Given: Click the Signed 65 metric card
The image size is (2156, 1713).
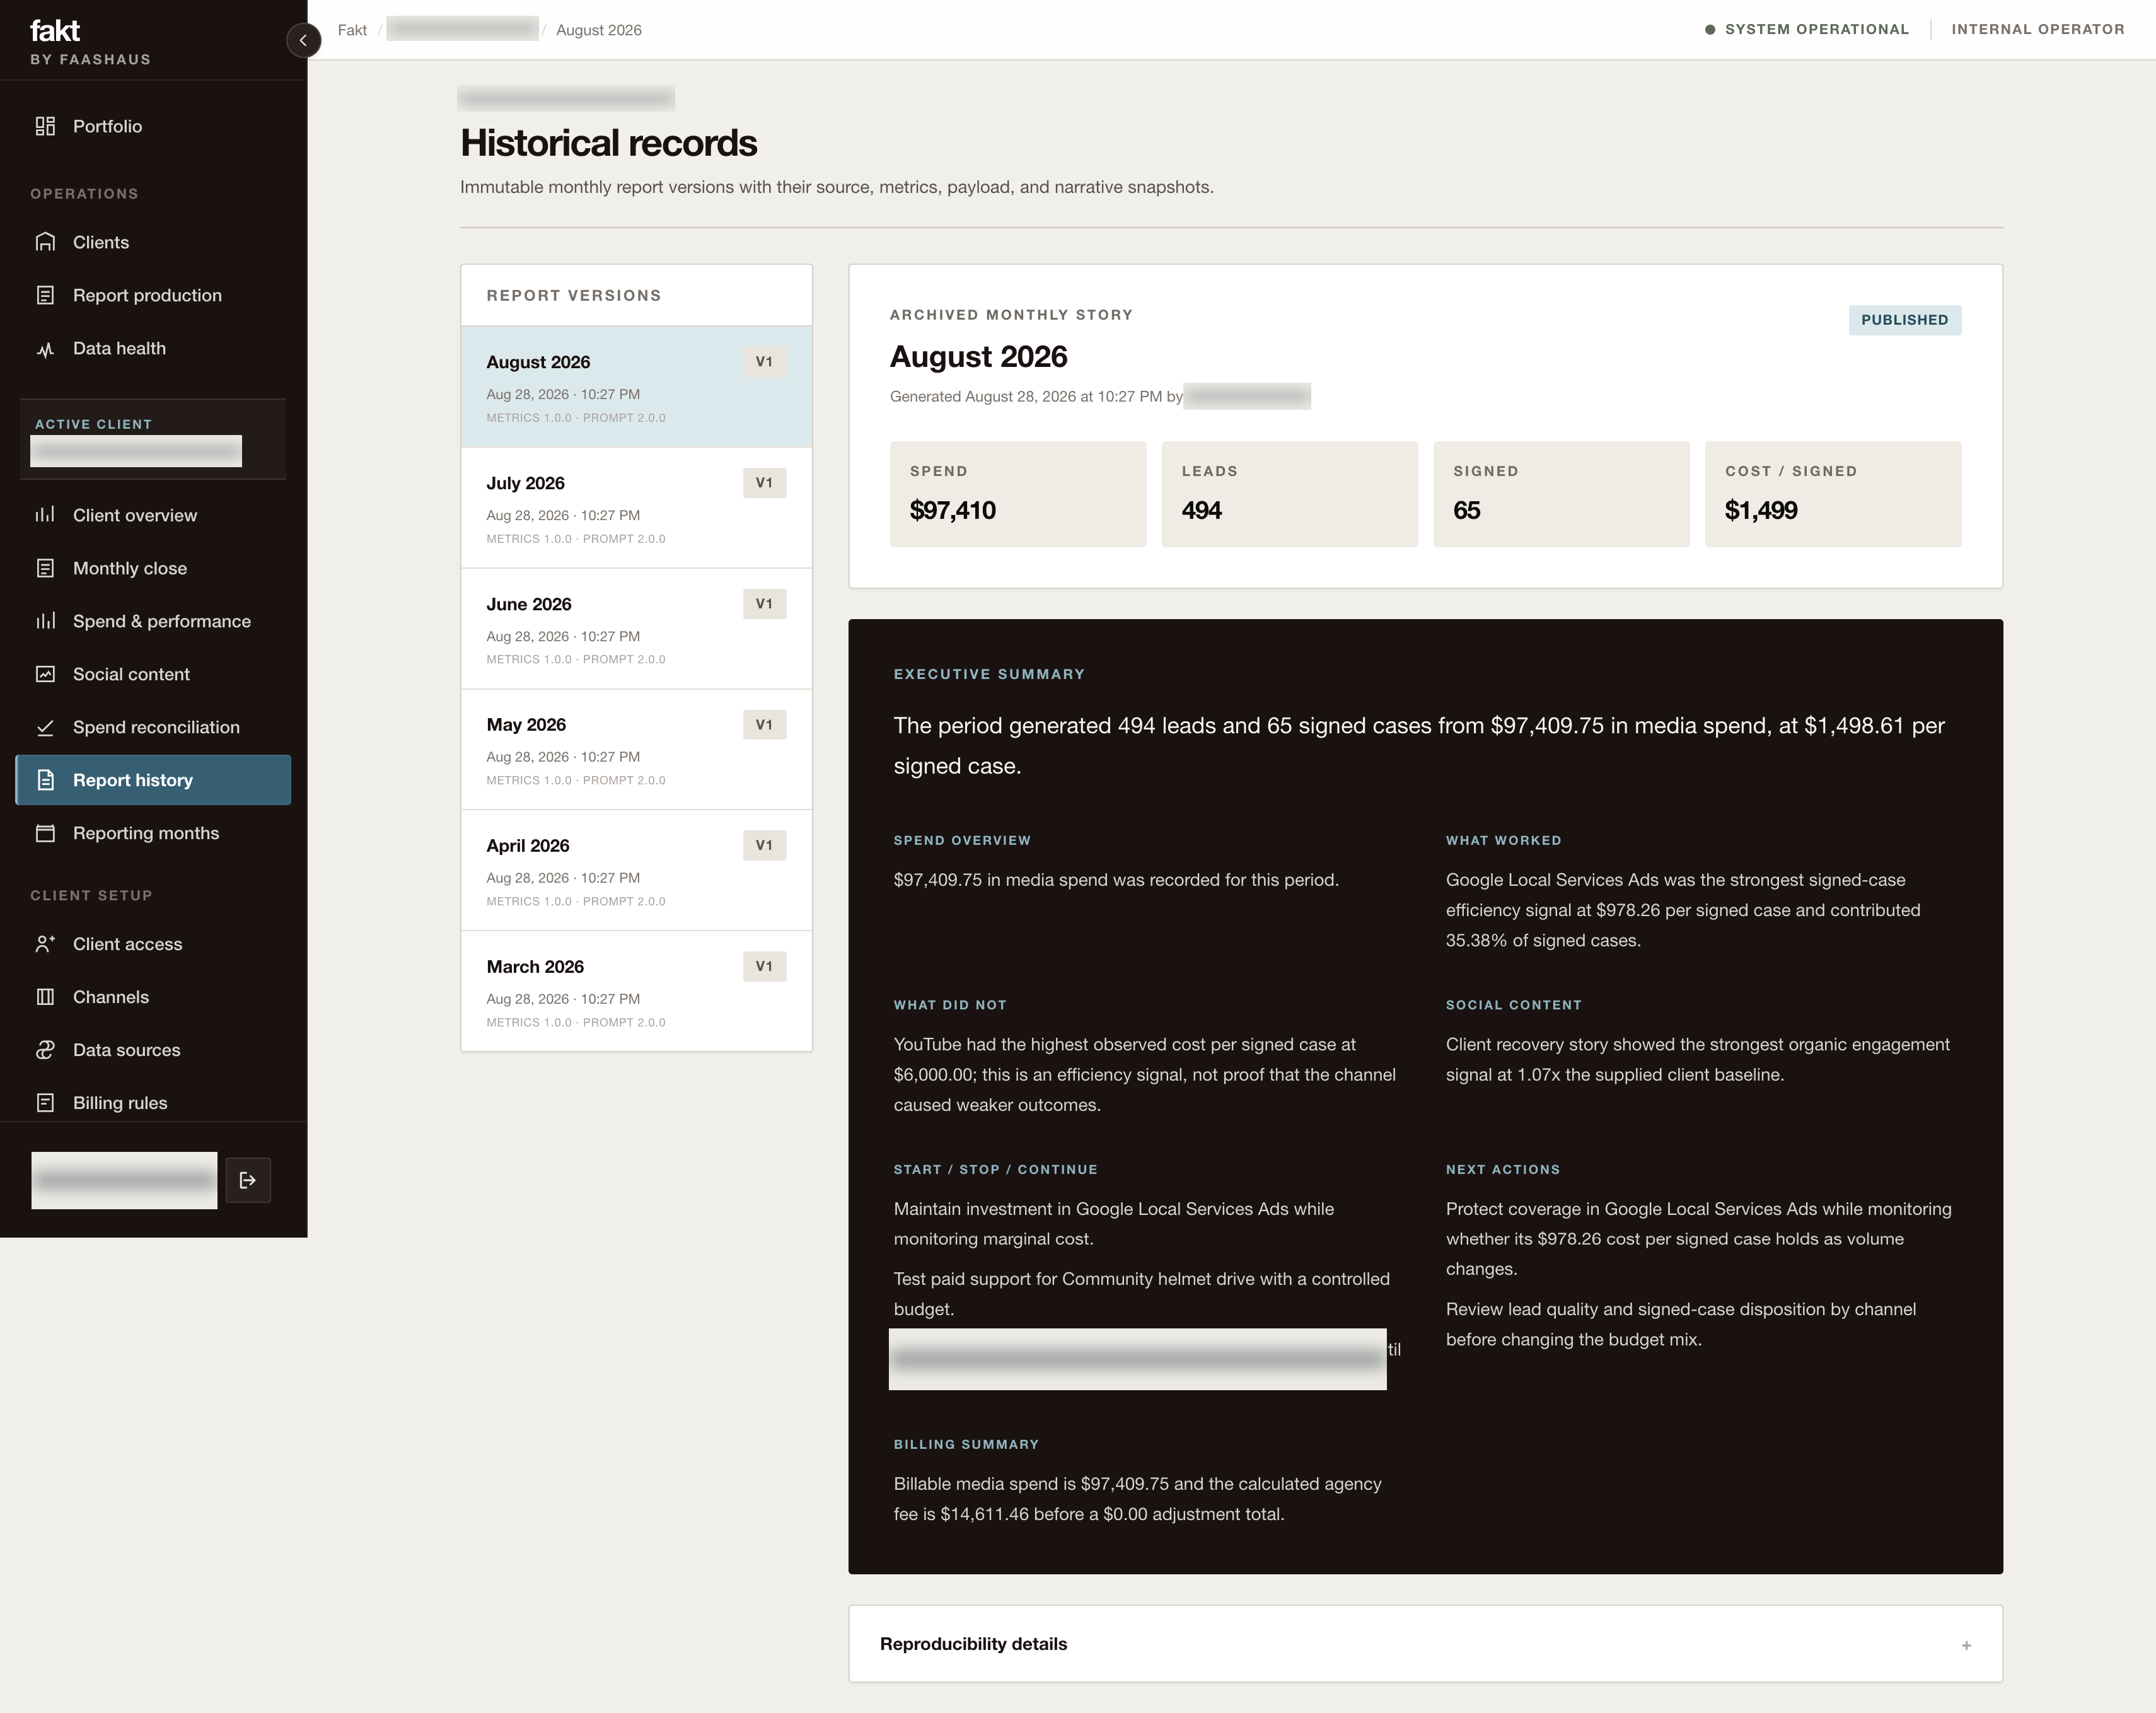Looking at the screenshot, I should click(x=1561, y=494).
